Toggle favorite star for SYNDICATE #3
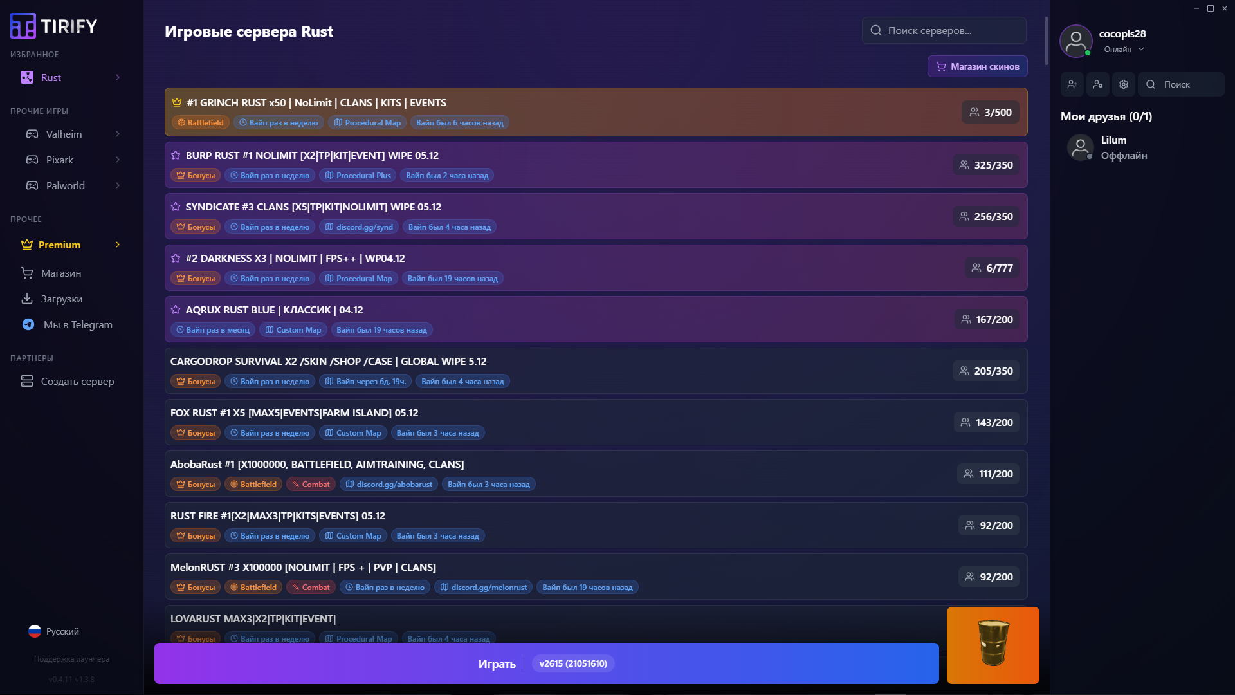Image resolution: width=1235 pixels, height=695 pixels. pyautogui.click(x=176, y=207)
